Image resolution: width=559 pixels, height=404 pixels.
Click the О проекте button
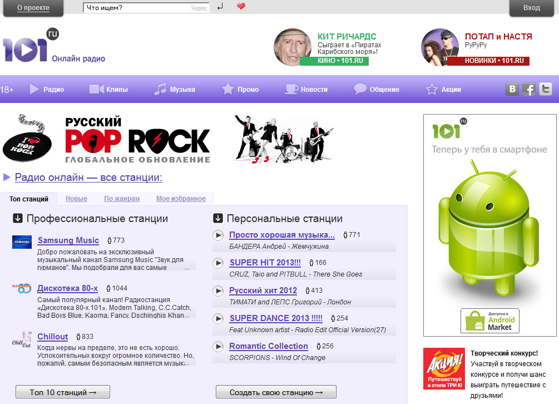tap(33, 8)
